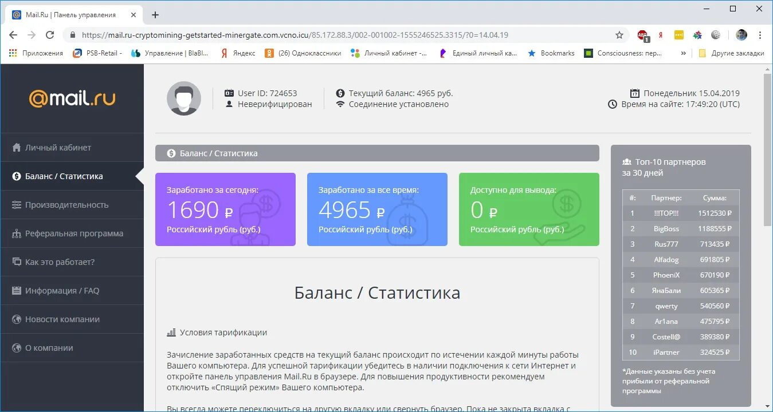The width and height of the screenshot is (773, 412).
Task: Open the globe extension icon
Action: [x=716, y=35]
